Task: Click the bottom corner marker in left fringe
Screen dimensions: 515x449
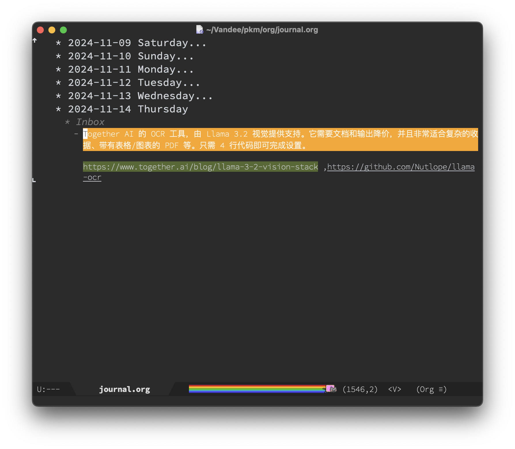Action: (x=34, y=180)
